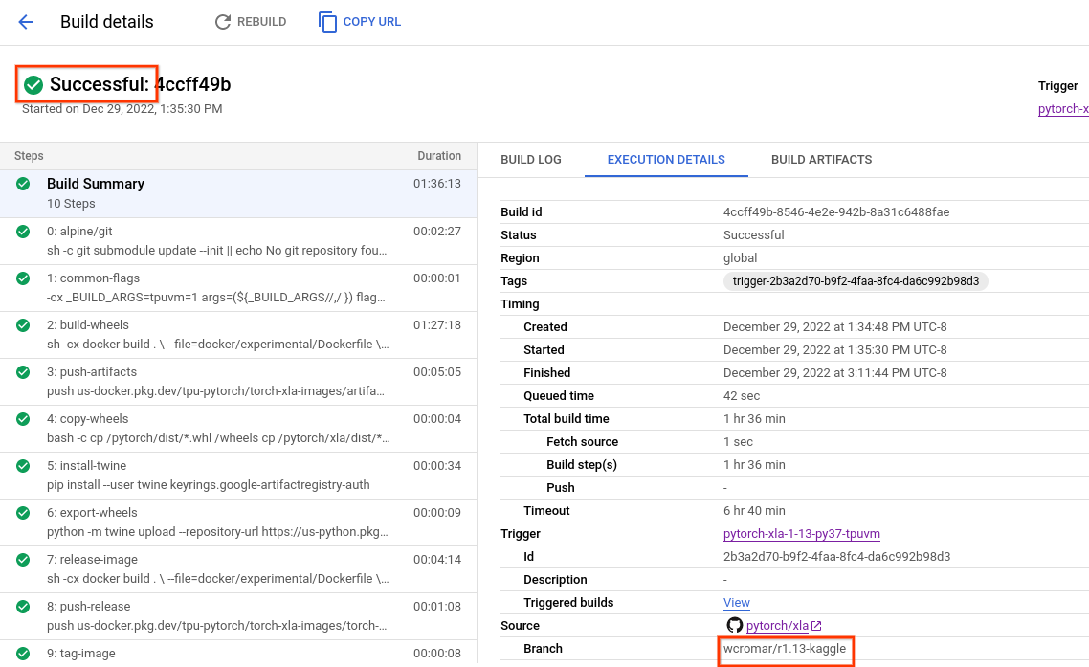This screenshot has width=1089, height=667.
Task: Open the Build Artifacts tab
Action: point(822,160)
